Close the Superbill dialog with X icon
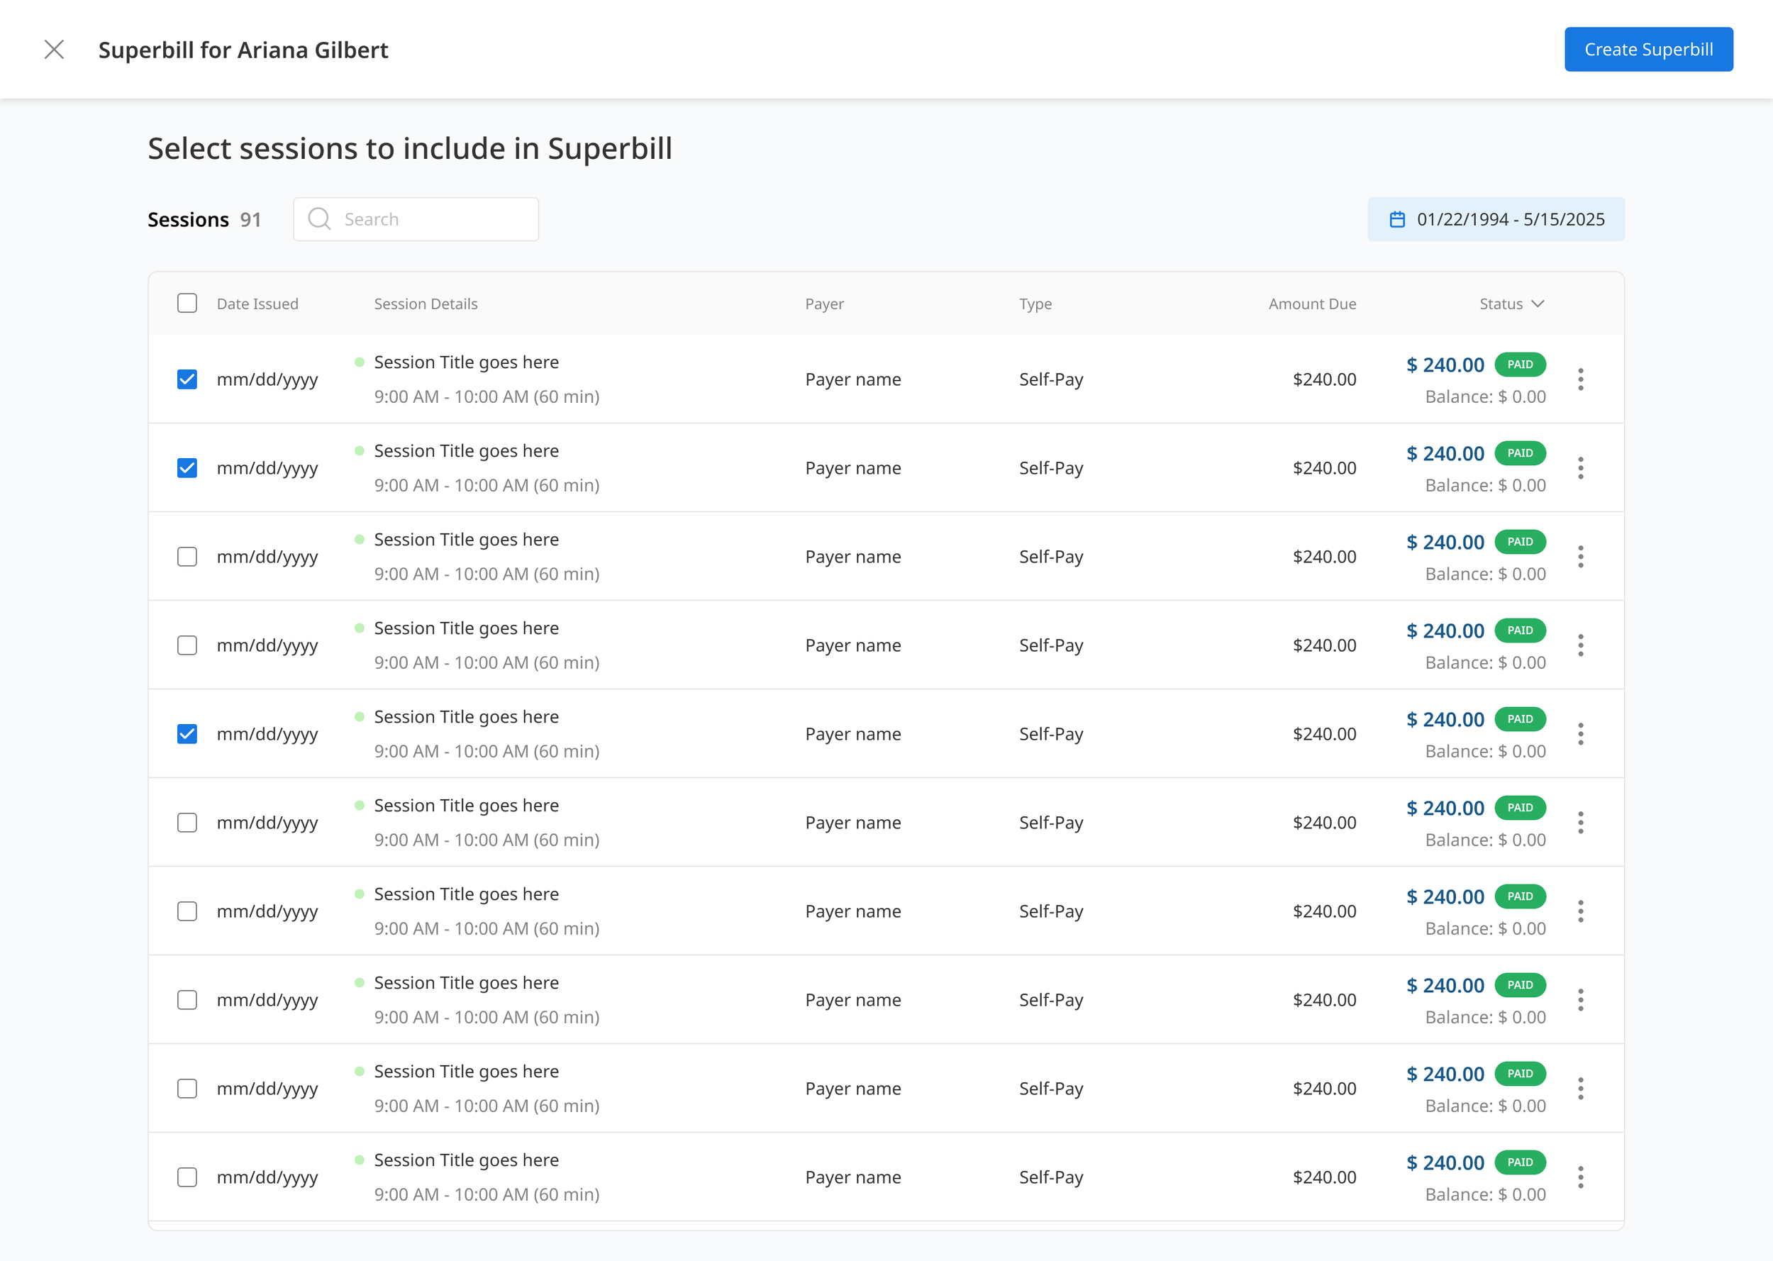Viewport: 1773px width, 1261px height. click(54, 50)
